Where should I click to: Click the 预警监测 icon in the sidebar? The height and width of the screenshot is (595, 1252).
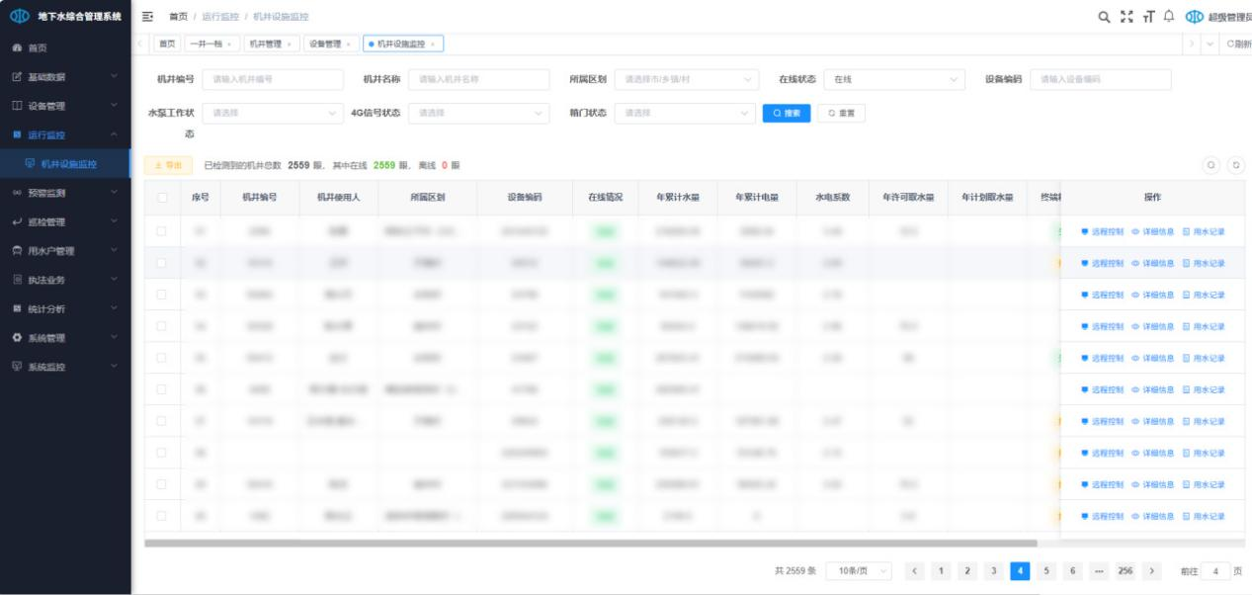click(x=17, y=193)
